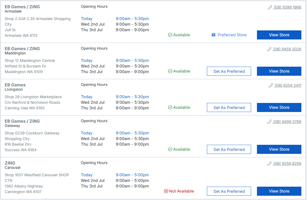Call Livingston store number (08) 6254 2411
The height and width of the screenshot is (200, 307).
288,85
